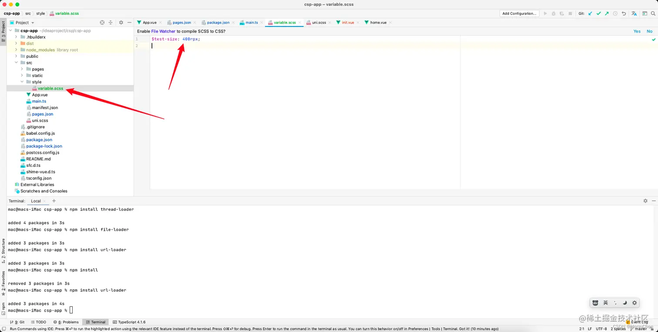Click the Run play icon
Screen dimensions: 658x332
(545, 13)
